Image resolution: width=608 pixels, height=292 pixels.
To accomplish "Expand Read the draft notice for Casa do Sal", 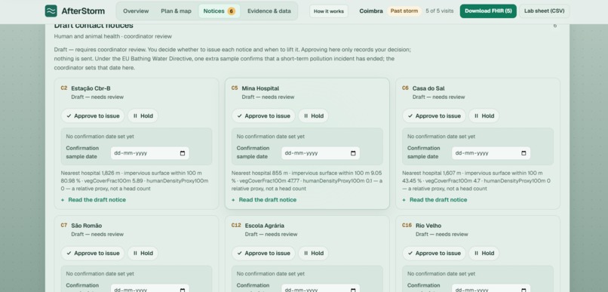I will pyautogui.click(x=435, y=200).
